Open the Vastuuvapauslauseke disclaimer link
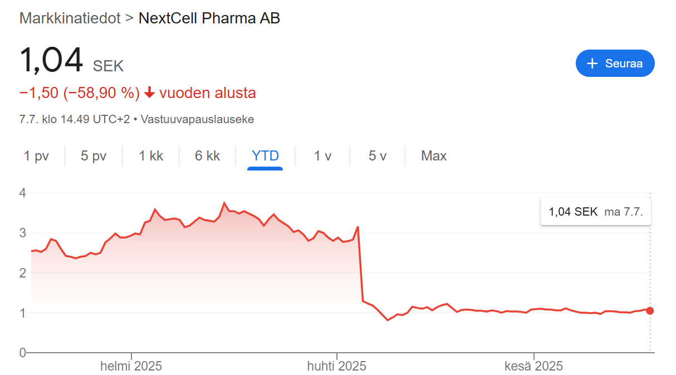 coord(198,119)
